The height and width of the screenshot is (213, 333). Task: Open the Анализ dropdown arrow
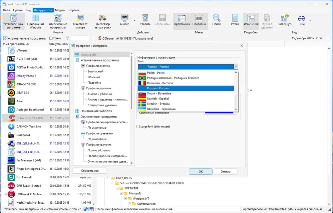pos(135,20)
